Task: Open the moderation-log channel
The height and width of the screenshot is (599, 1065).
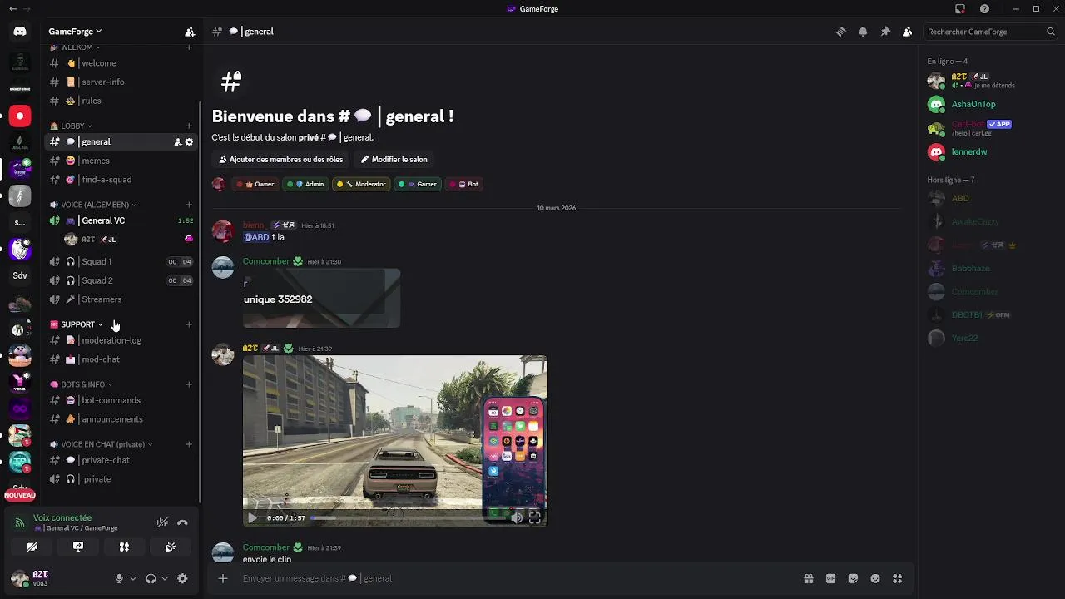Action: coord(121,340)
